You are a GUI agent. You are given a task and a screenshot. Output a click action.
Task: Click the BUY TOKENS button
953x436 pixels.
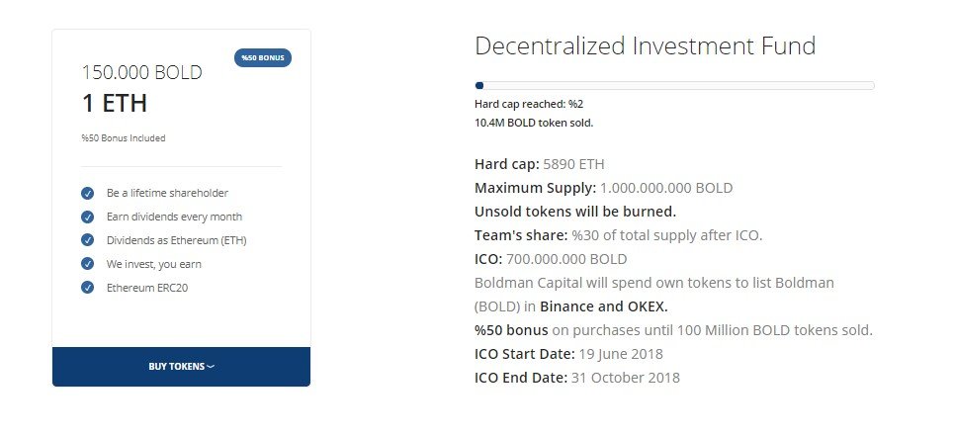click(181, 367)
